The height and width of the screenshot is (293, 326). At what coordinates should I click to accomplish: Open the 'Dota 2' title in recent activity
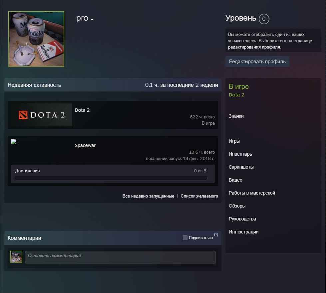[82, 110]
